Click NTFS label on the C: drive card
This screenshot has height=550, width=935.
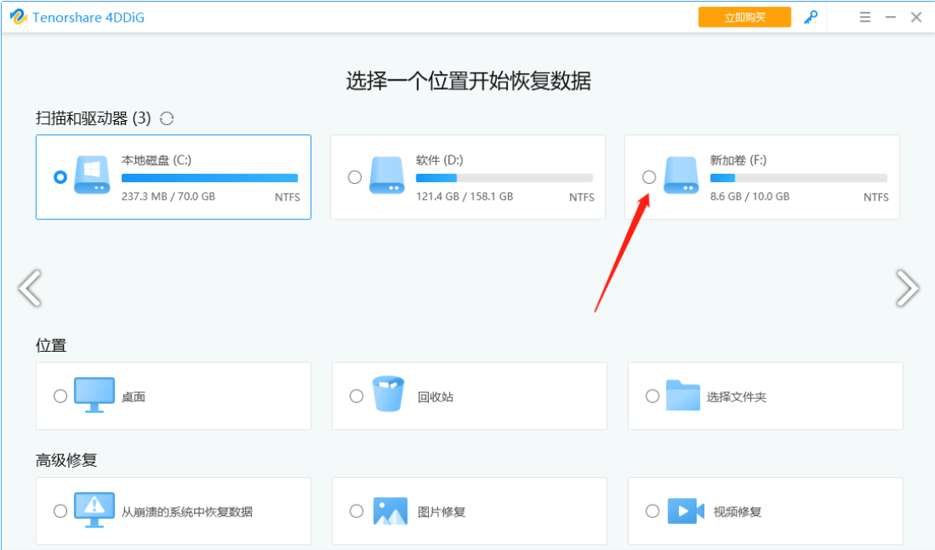[x=287, y=197]
